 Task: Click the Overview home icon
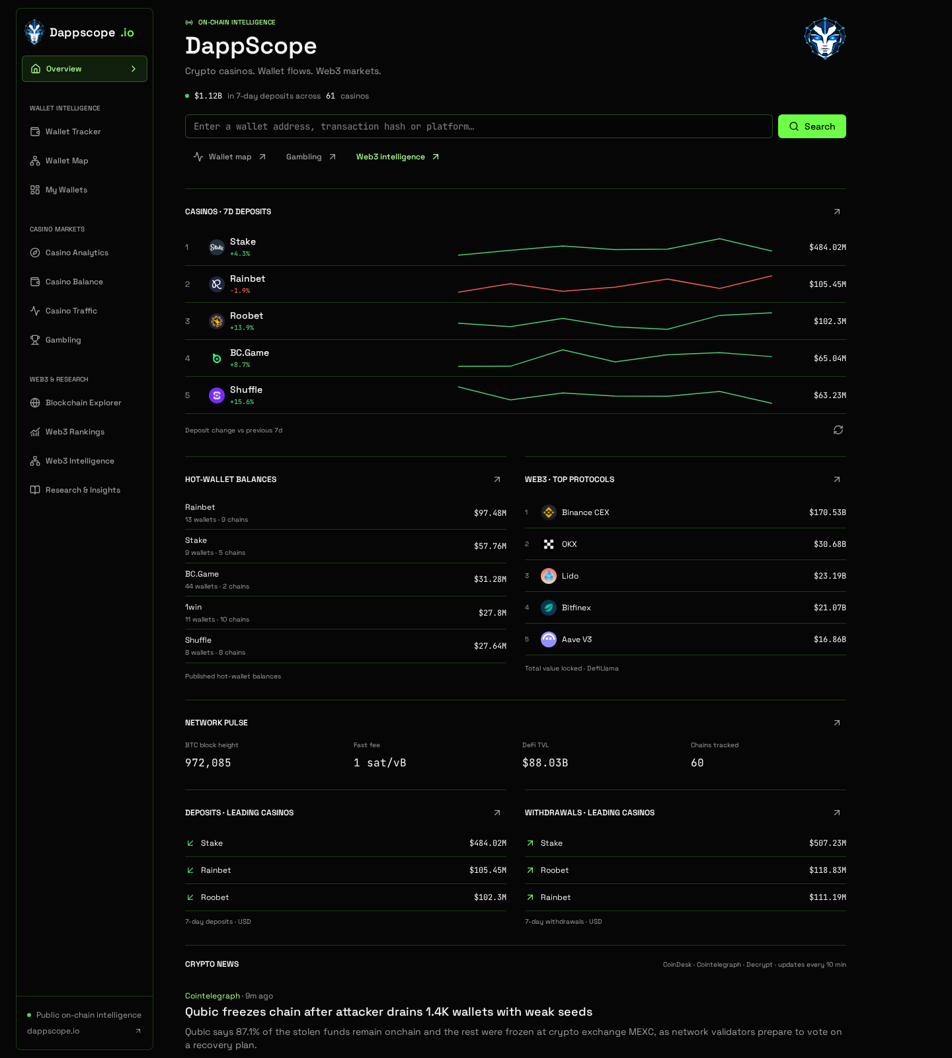tap(36, 69)
